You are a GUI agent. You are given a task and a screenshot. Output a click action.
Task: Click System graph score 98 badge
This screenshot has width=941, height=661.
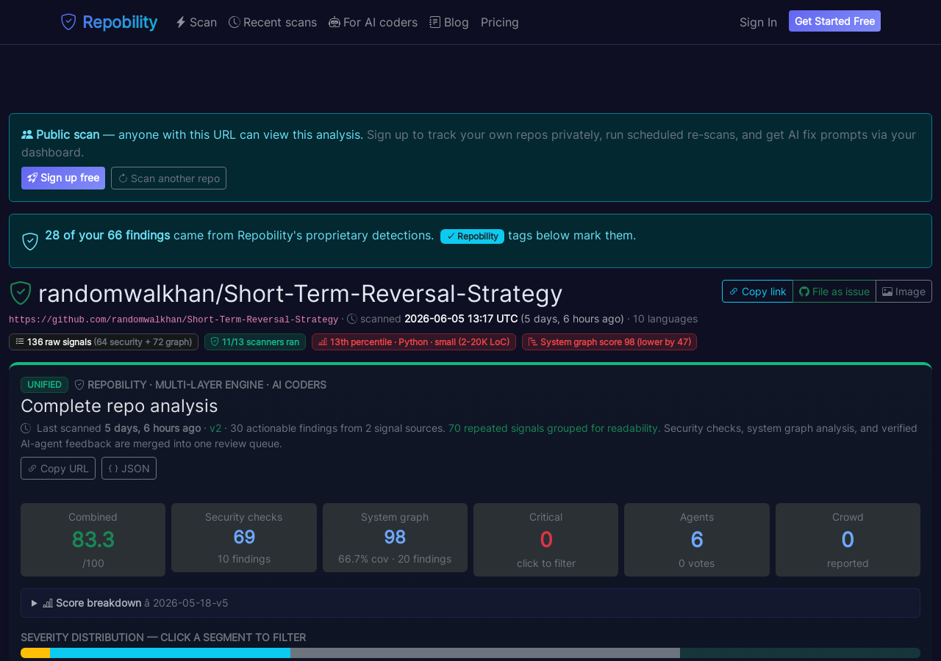tap(609, 342)
